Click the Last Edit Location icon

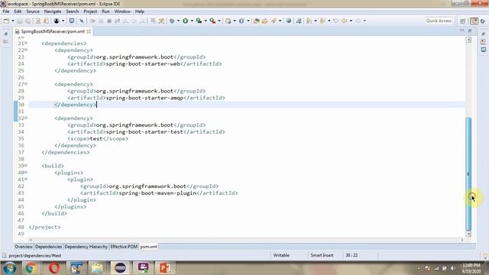(336, 21)
